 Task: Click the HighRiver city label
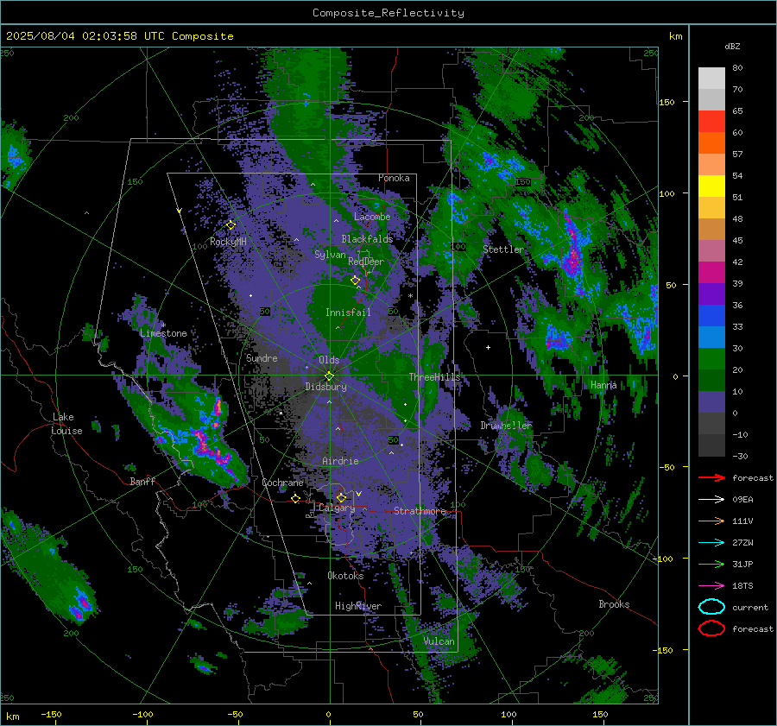(358, 606)
